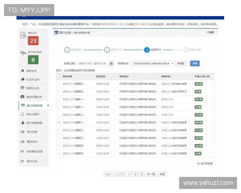The image size is (241, 193).
Task: Click the 27/30 enrollment badge
Action: coord(198,115)
